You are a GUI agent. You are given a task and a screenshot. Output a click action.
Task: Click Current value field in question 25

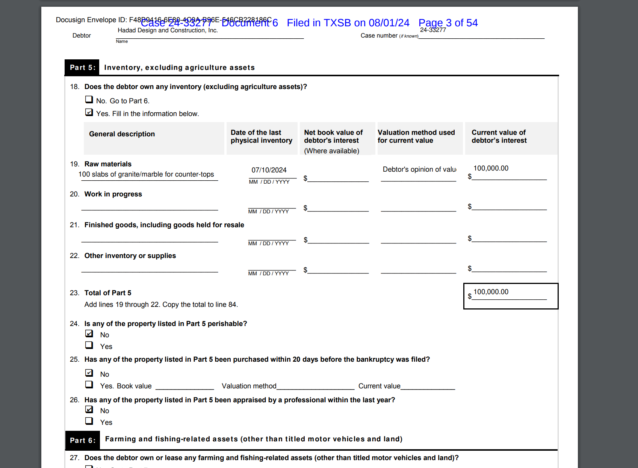pyautogui.click(x=428, y=385)
